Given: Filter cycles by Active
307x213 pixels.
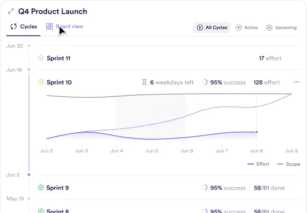Looking at the screenshot, I should coord(246,28).
